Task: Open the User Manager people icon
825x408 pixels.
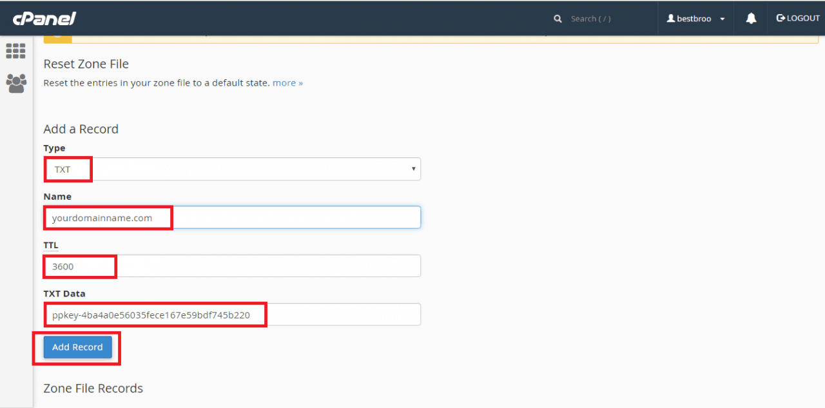Action: tap(16, 83)
